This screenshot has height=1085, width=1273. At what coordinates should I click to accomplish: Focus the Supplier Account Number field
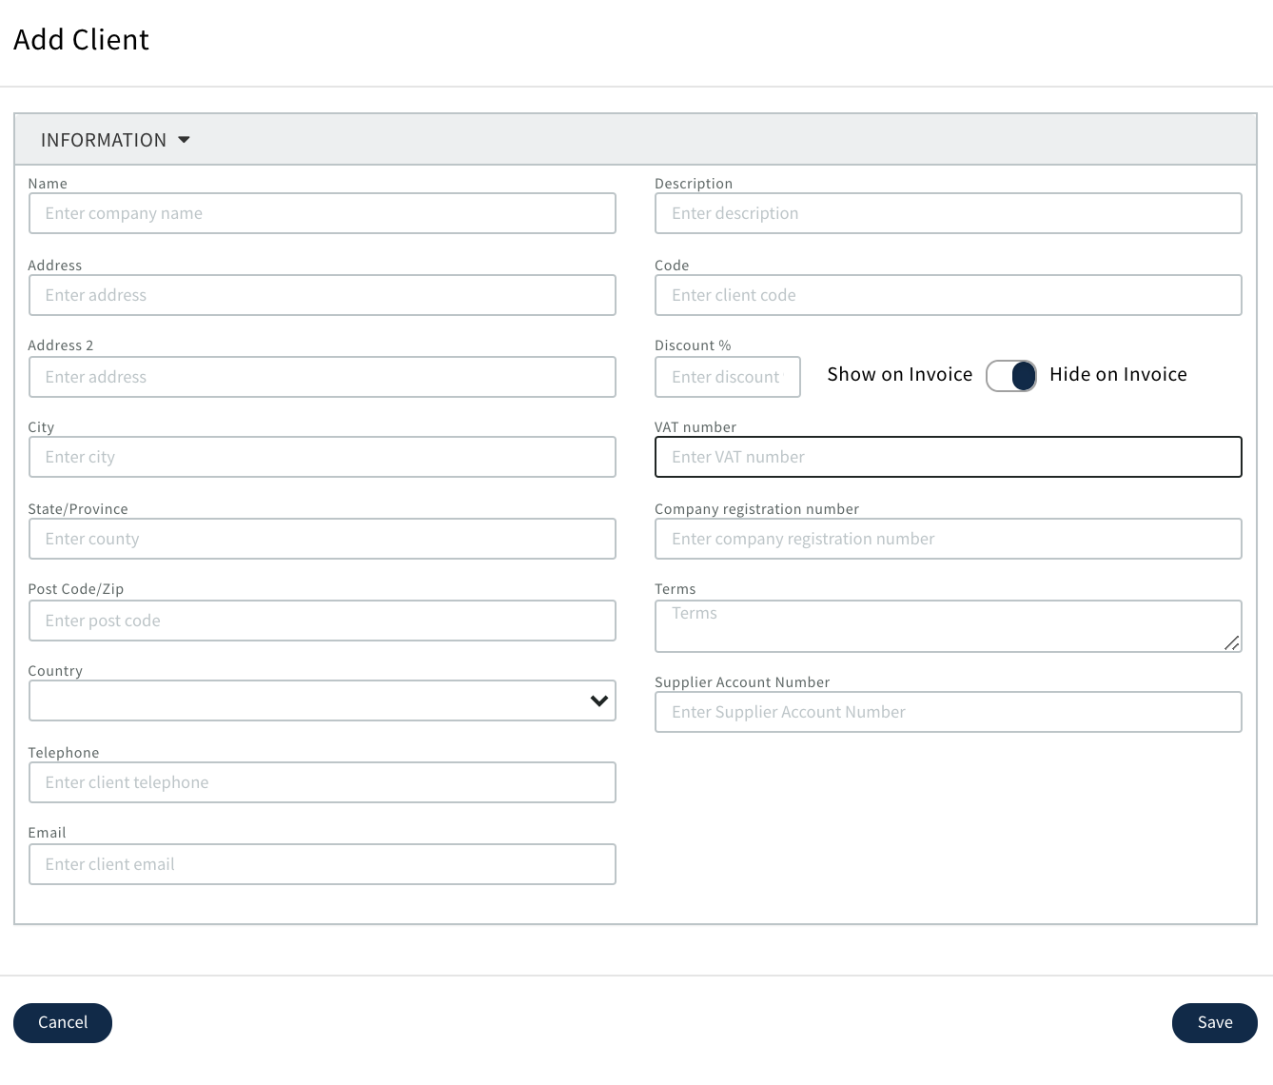coord(948,712)
